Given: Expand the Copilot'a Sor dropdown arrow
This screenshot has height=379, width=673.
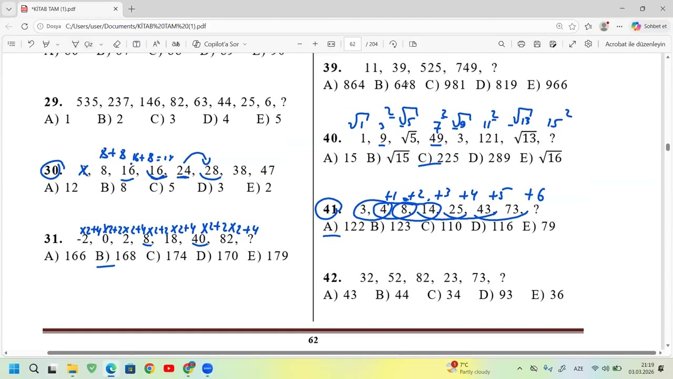Looking at the screenshot, I should 244,44.
